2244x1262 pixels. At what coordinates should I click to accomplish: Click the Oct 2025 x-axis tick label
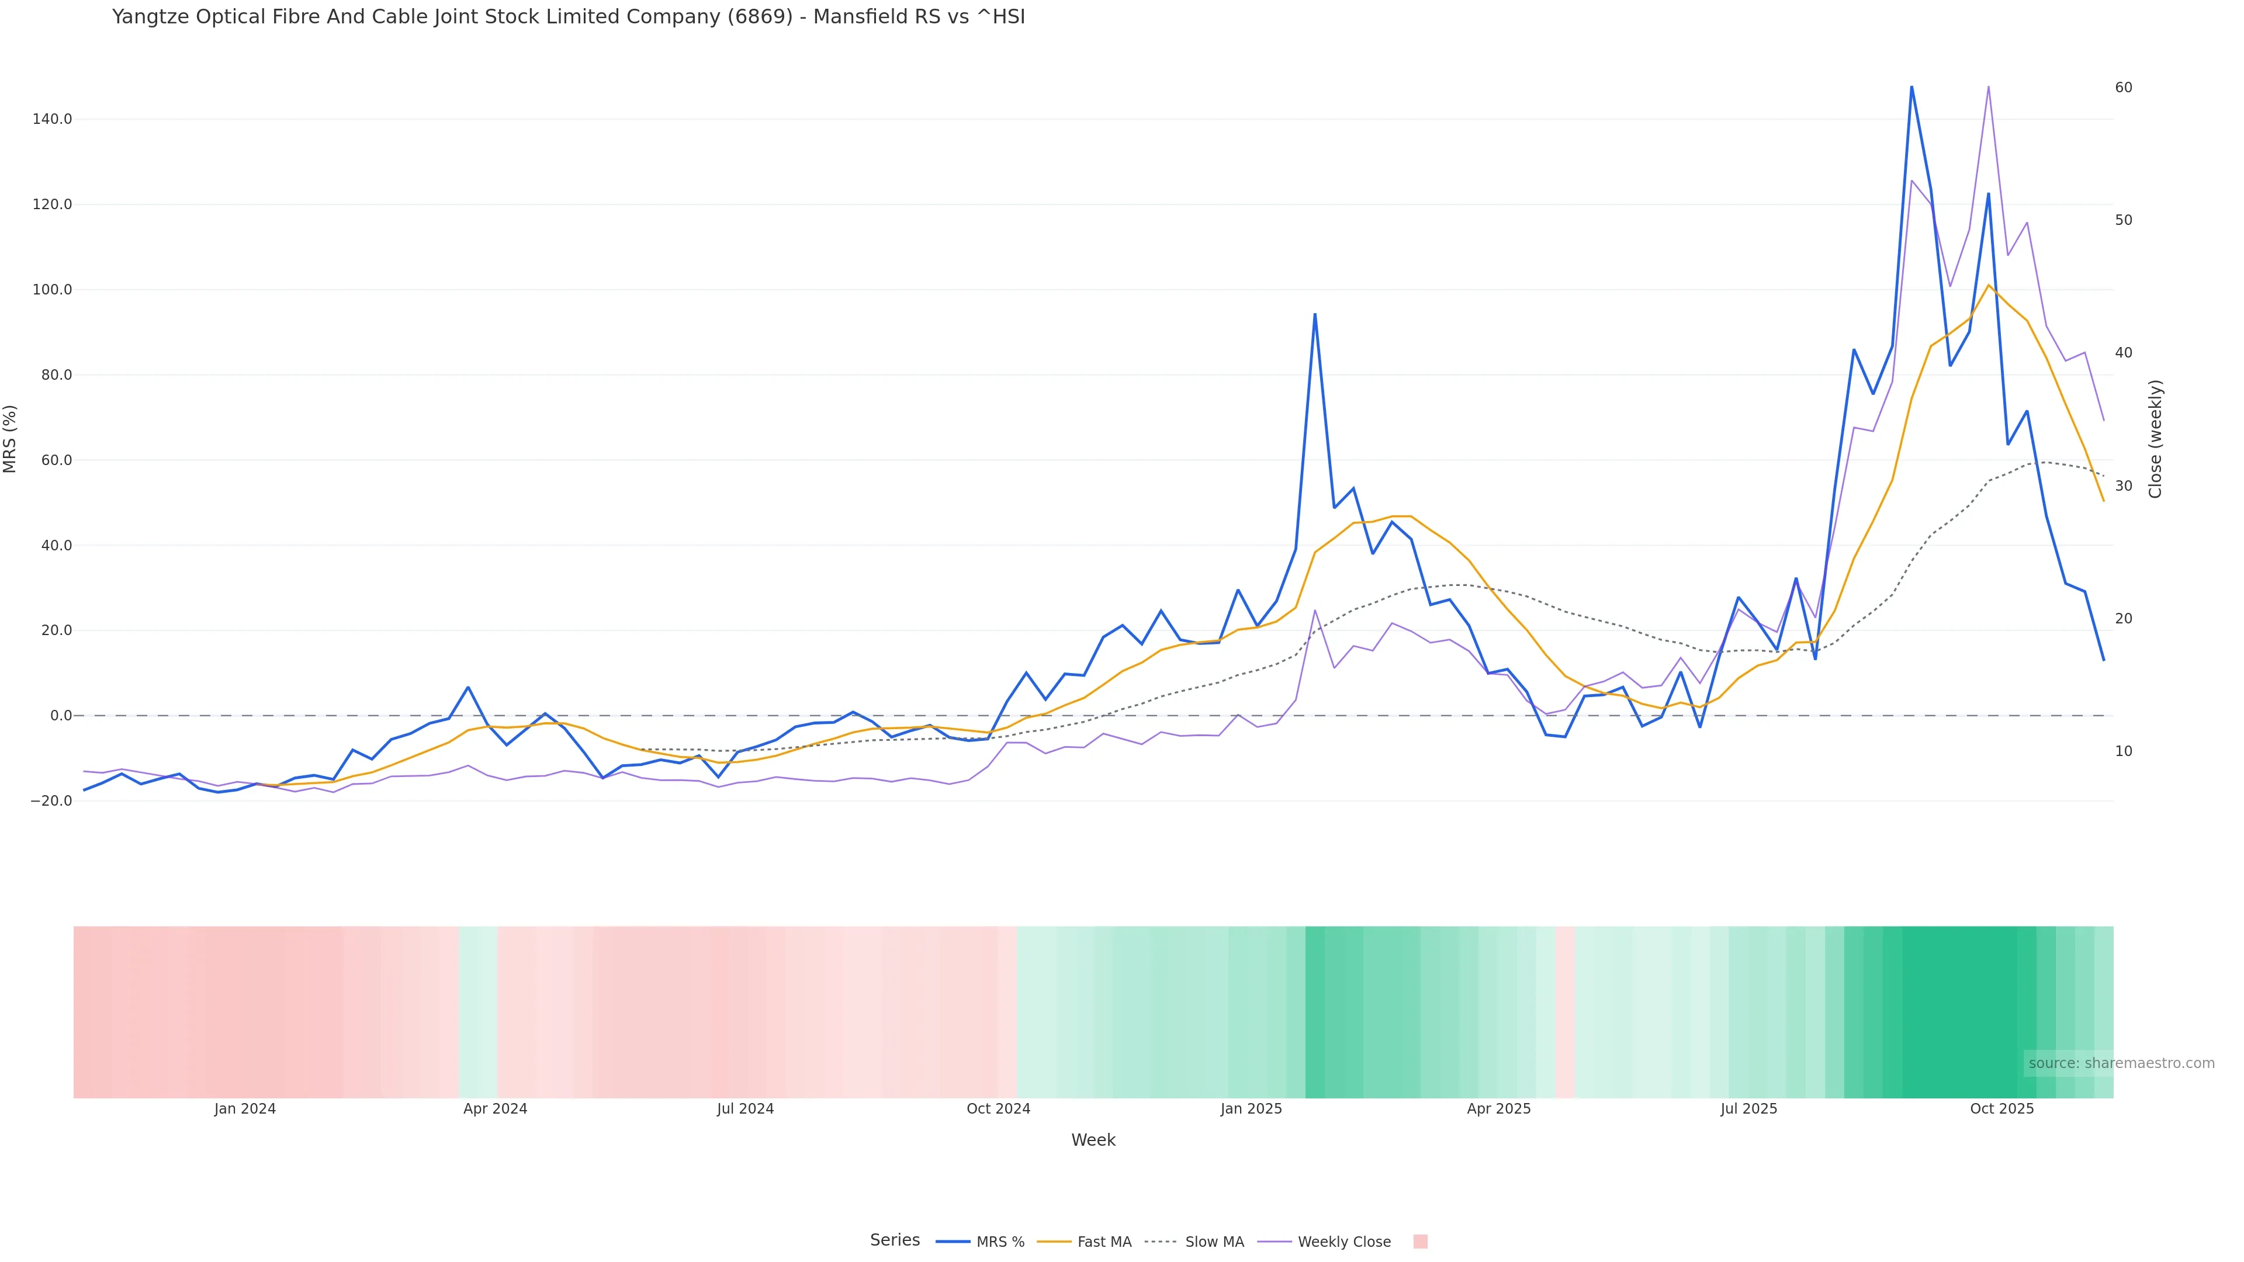pyautogui.click(x=2002, y=1109)
